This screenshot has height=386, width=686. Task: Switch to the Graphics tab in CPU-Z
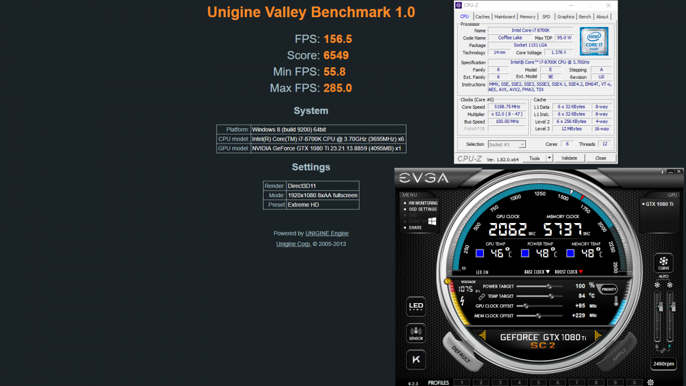[x=566, y=17]
